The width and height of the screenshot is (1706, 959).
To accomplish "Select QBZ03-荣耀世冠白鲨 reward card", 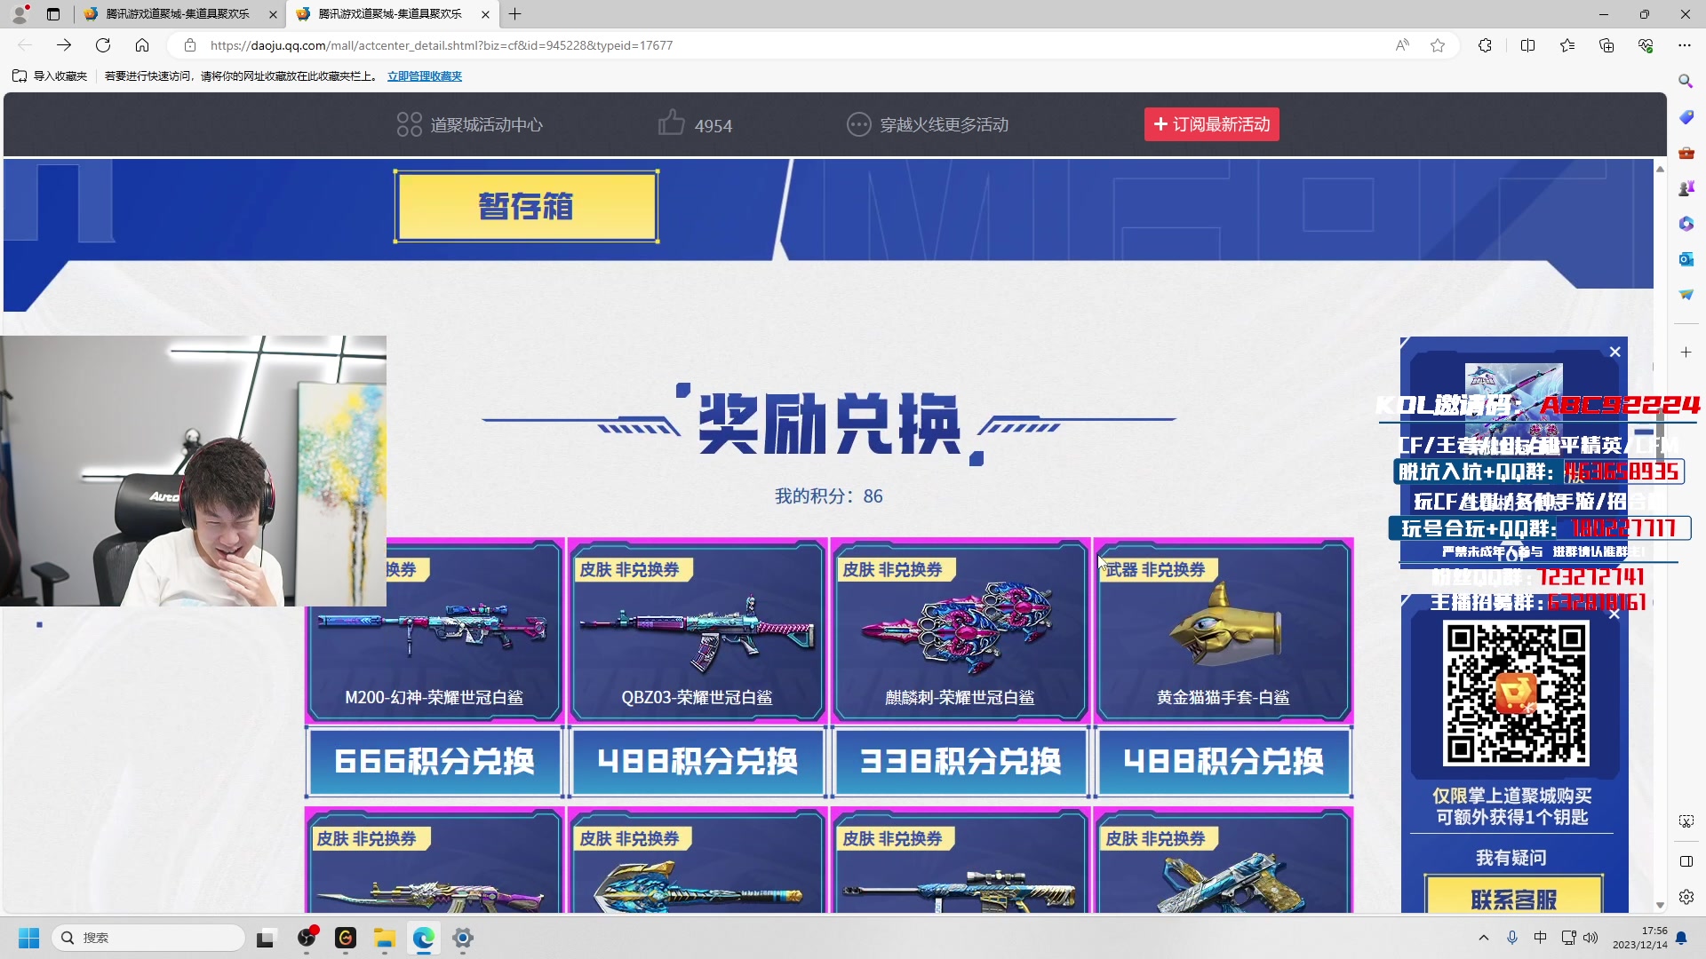I will pyautogui.click(x=698, y=630).
